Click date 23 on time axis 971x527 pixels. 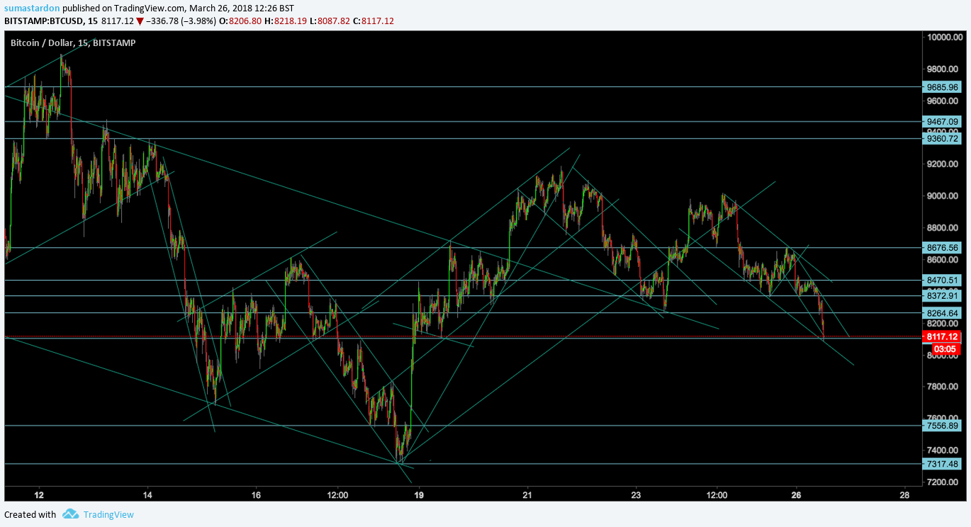click(636, 494)
